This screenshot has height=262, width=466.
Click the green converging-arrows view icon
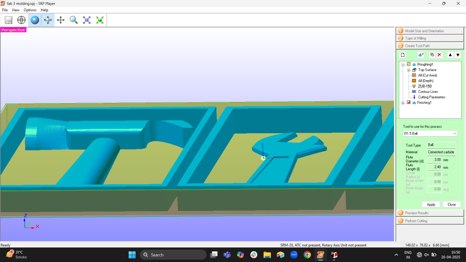click(x=100, y=20)
